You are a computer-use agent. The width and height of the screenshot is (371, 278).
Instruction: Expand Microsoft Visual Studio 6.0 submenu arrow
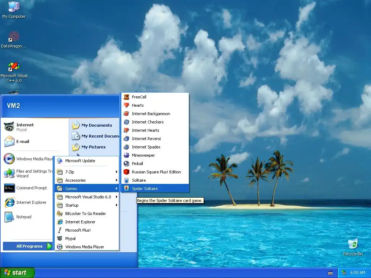click(x=116, y=197)
